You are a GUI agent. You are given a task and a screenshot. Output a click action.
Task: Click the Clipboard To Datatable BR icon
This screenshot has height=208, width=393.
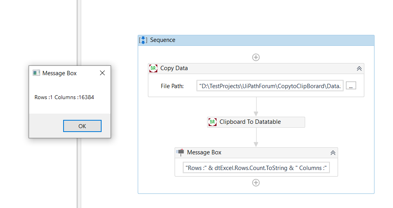click(212, 122)
